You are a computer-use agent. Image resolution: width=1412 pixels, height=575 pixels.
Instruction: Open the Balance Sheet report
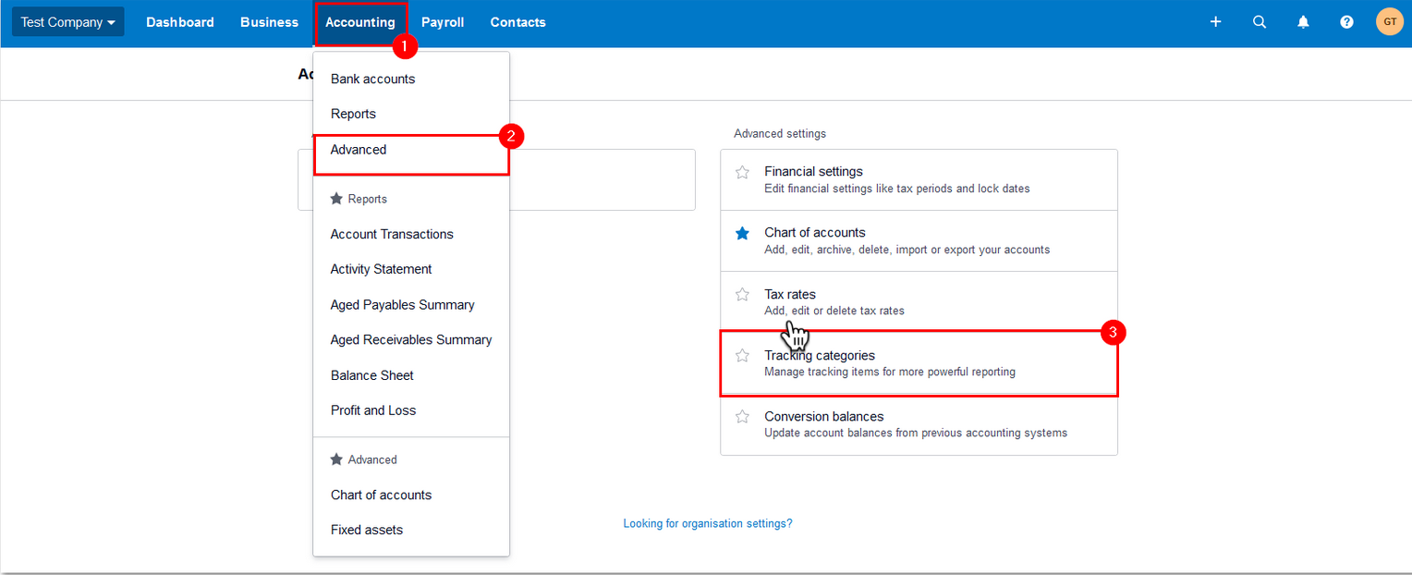371,375
